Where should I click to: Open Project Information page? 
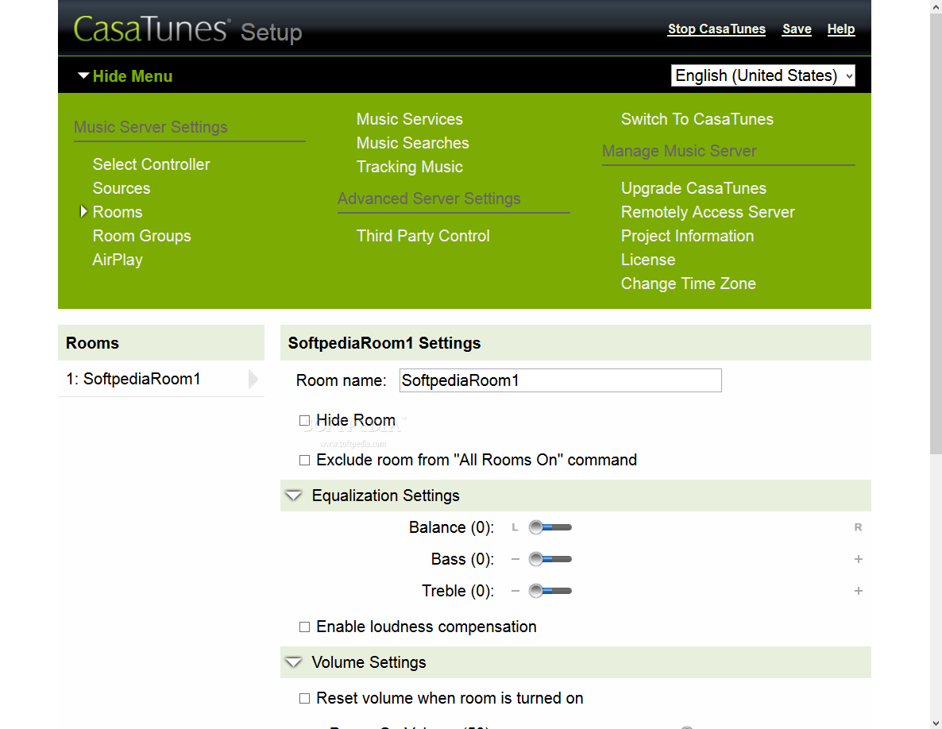(687, 236)
